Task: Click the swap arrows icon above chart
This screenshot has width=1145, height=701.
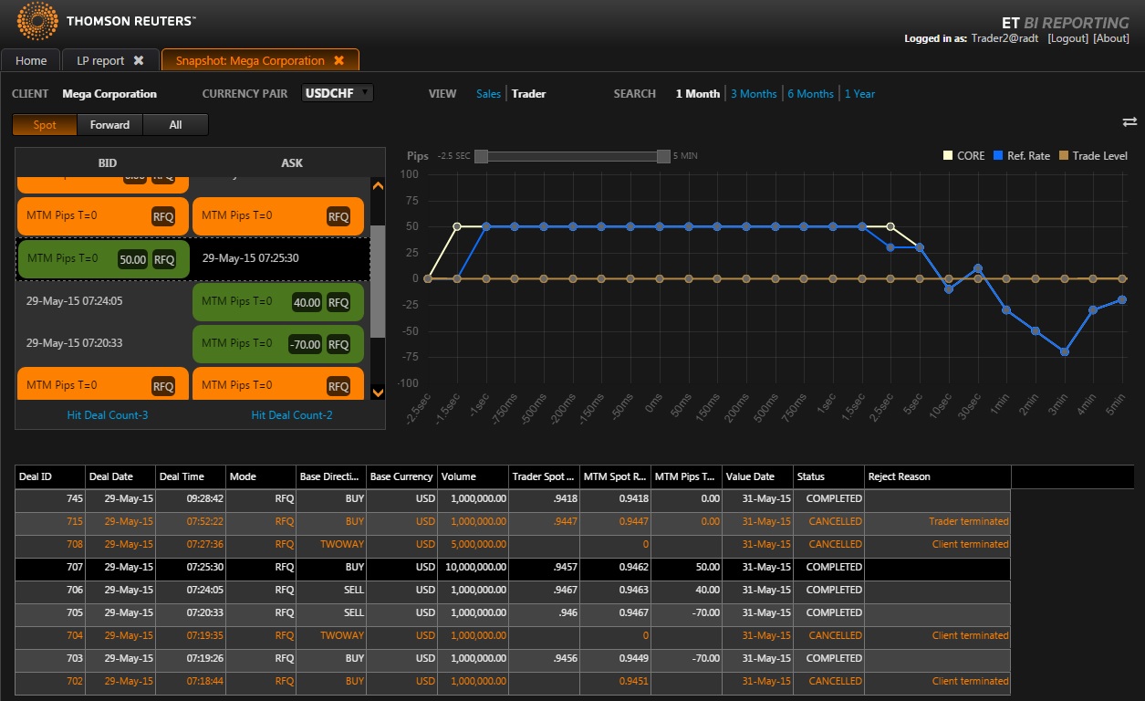Action: pos(1129,122)
